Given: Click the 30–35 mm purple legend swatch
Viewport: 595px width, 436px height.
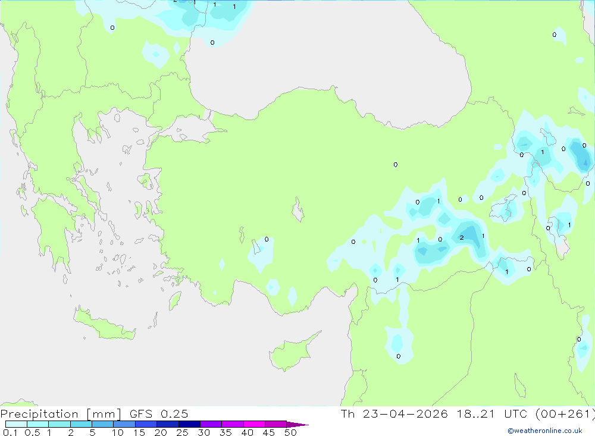Looking at the screenshot, I should [211, 424].
